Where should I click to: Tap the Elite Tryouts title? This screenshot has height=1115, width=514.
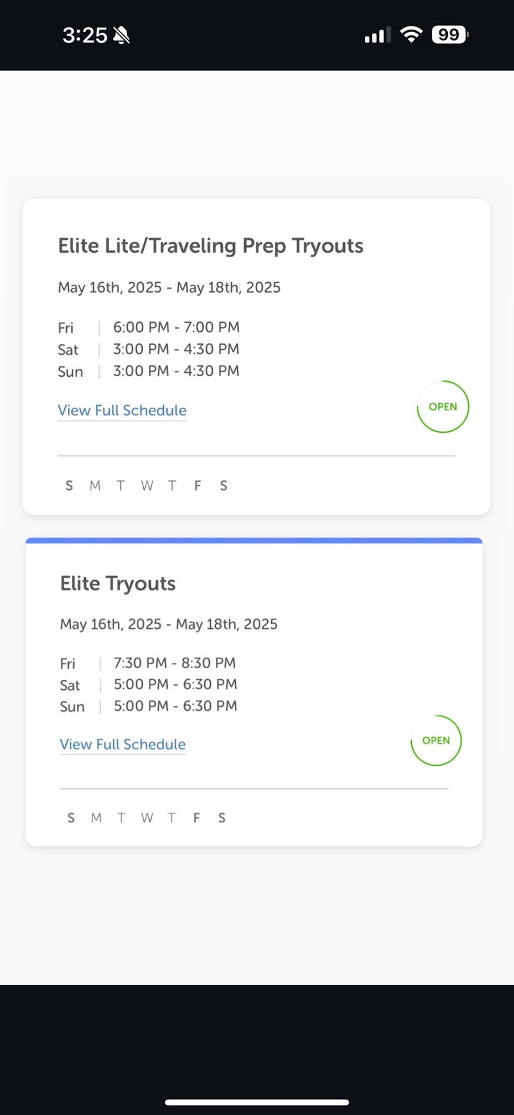coord(118,583)
